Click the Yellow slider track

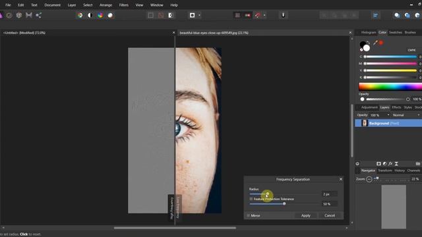click(x=390, y=70)
